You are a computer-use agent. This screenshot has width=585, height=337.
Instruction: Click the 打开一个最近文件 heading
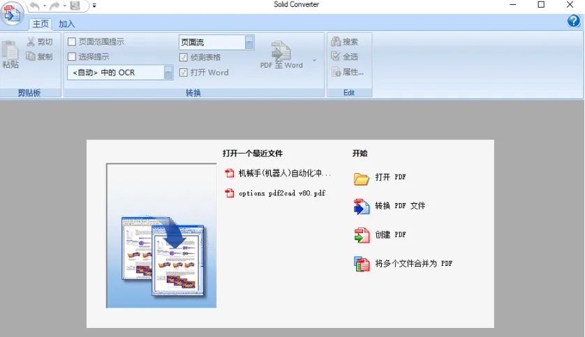pos(253,153)
